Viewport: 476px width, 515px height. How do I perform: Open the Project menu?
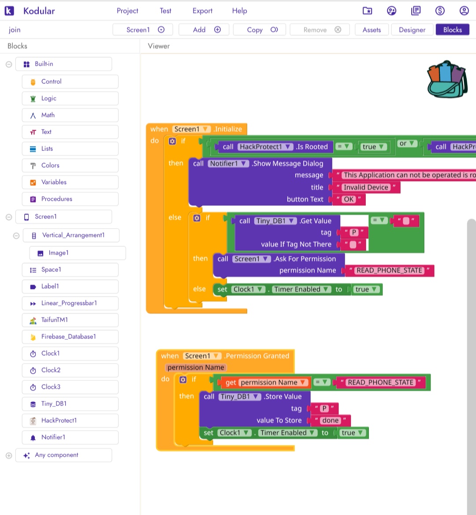click(x=127, y=11)
